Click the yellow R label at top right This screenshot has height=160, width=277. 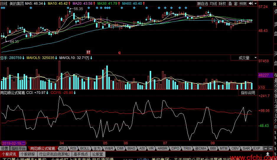click(x=275, y=4)
